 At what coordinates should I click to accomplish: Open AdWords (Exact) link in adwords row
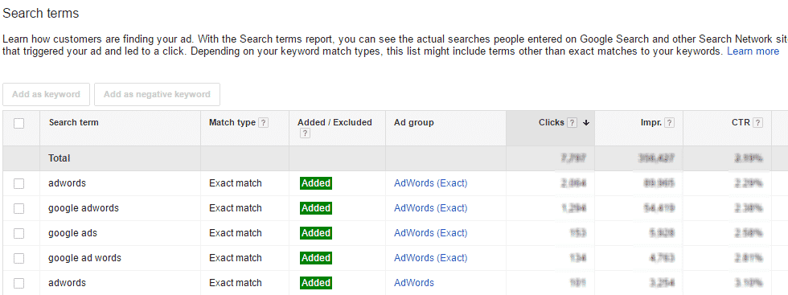[431, 183]
